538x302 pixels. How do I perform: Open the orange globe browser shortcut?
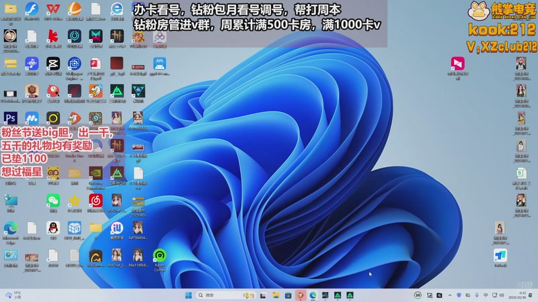pos(74,9)
